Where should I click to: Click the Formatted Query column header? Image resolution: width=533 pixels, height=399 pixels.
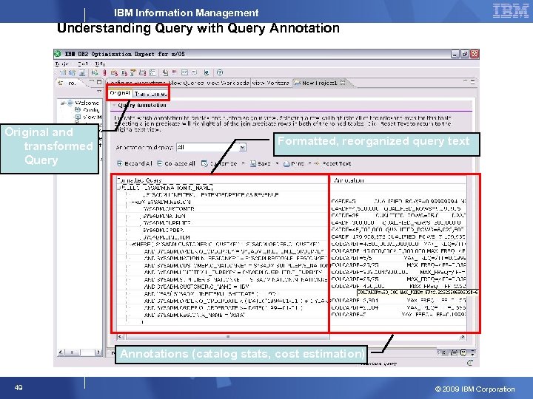coord(222,180)
